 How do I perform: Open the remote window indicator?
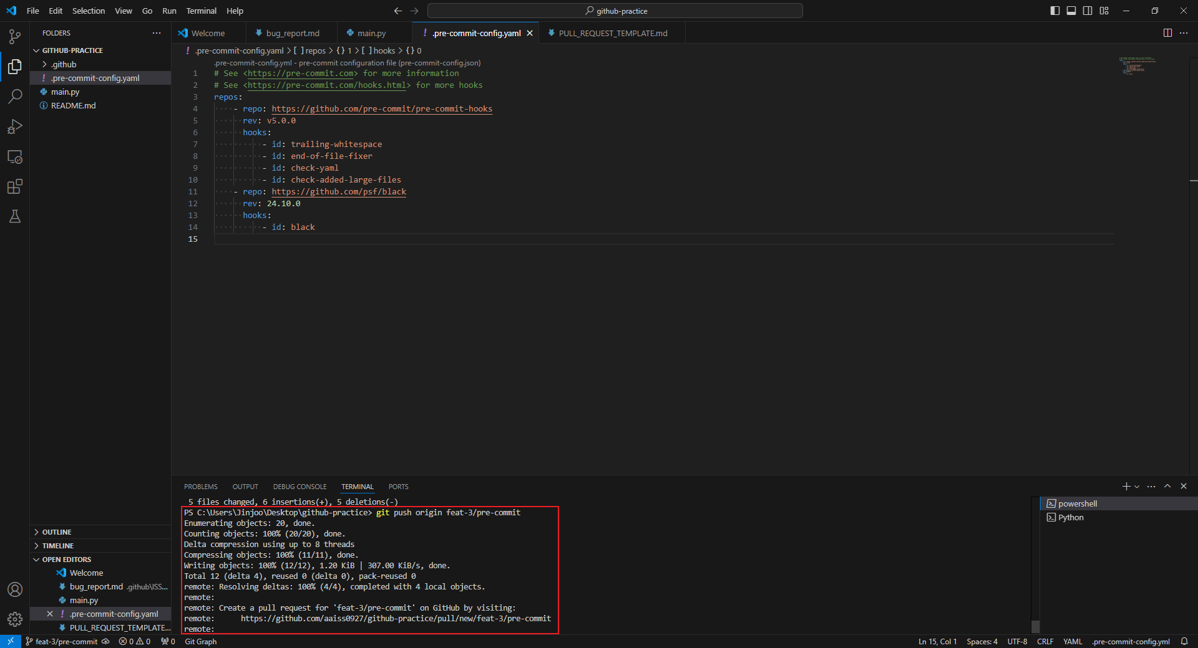[x=11, y=641]
